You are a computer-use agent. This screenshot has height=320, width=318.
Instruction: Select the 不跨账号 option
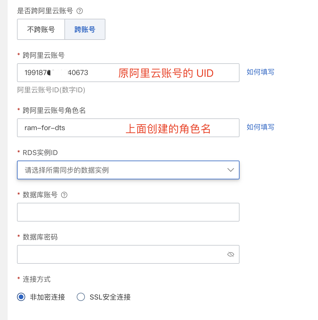pyautogui.click(x=41, y=29)
